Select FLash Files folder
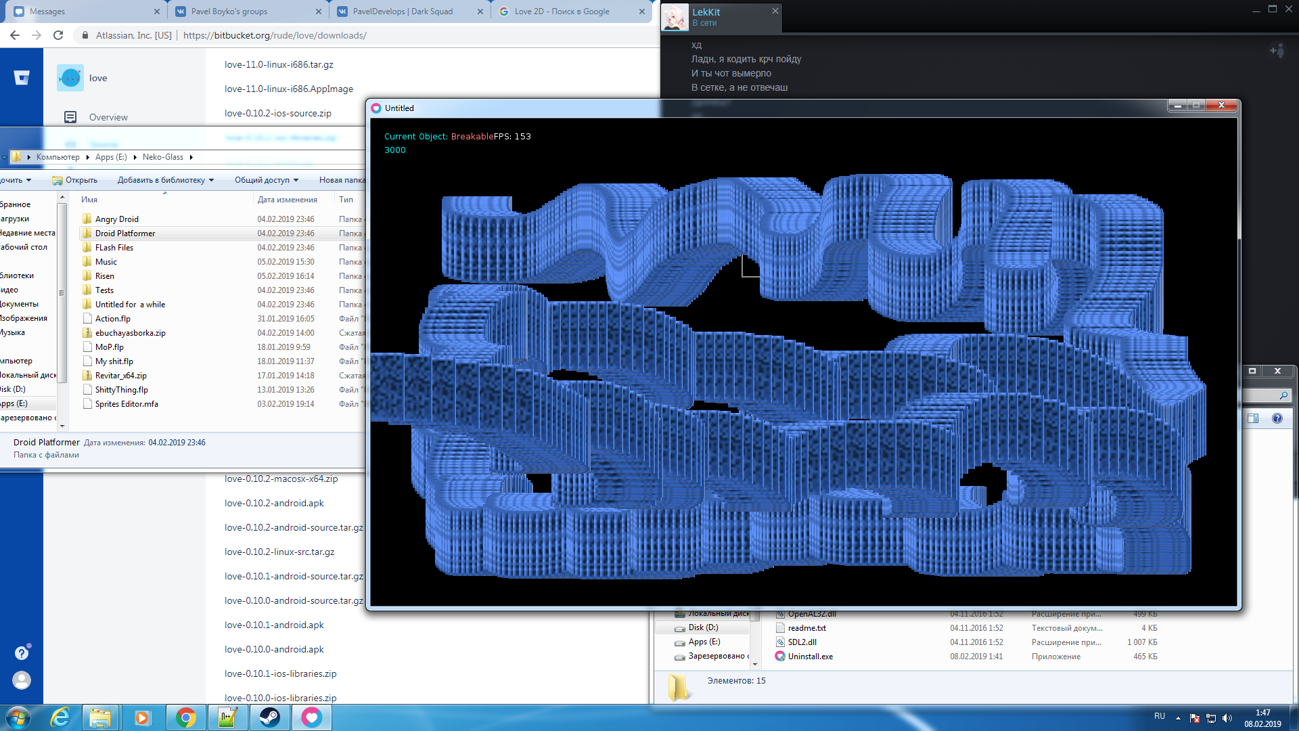The height and width of the screenshot is (731, 1299). tap(114, 248)
